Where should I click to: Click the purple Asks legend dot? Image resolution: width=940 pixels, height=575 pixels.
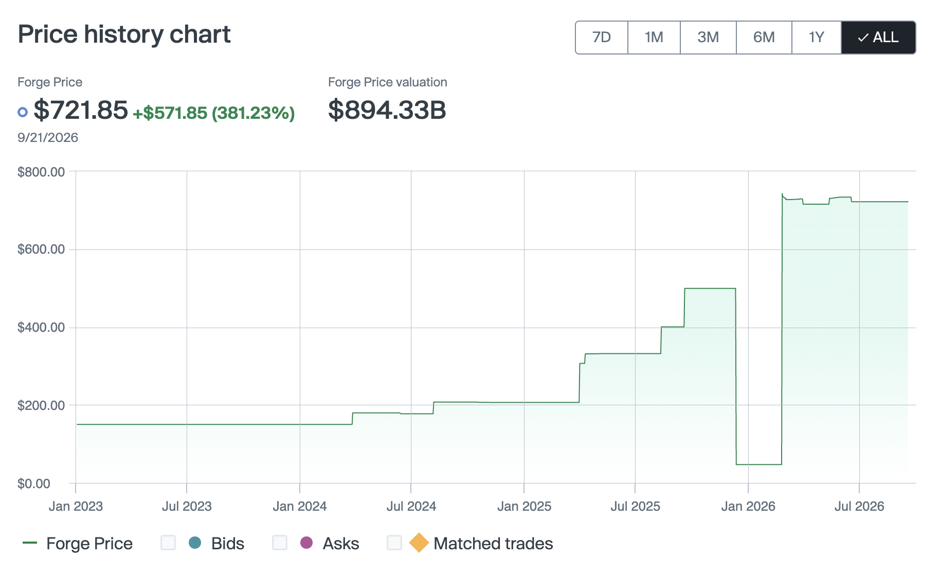tap(306, 543)
